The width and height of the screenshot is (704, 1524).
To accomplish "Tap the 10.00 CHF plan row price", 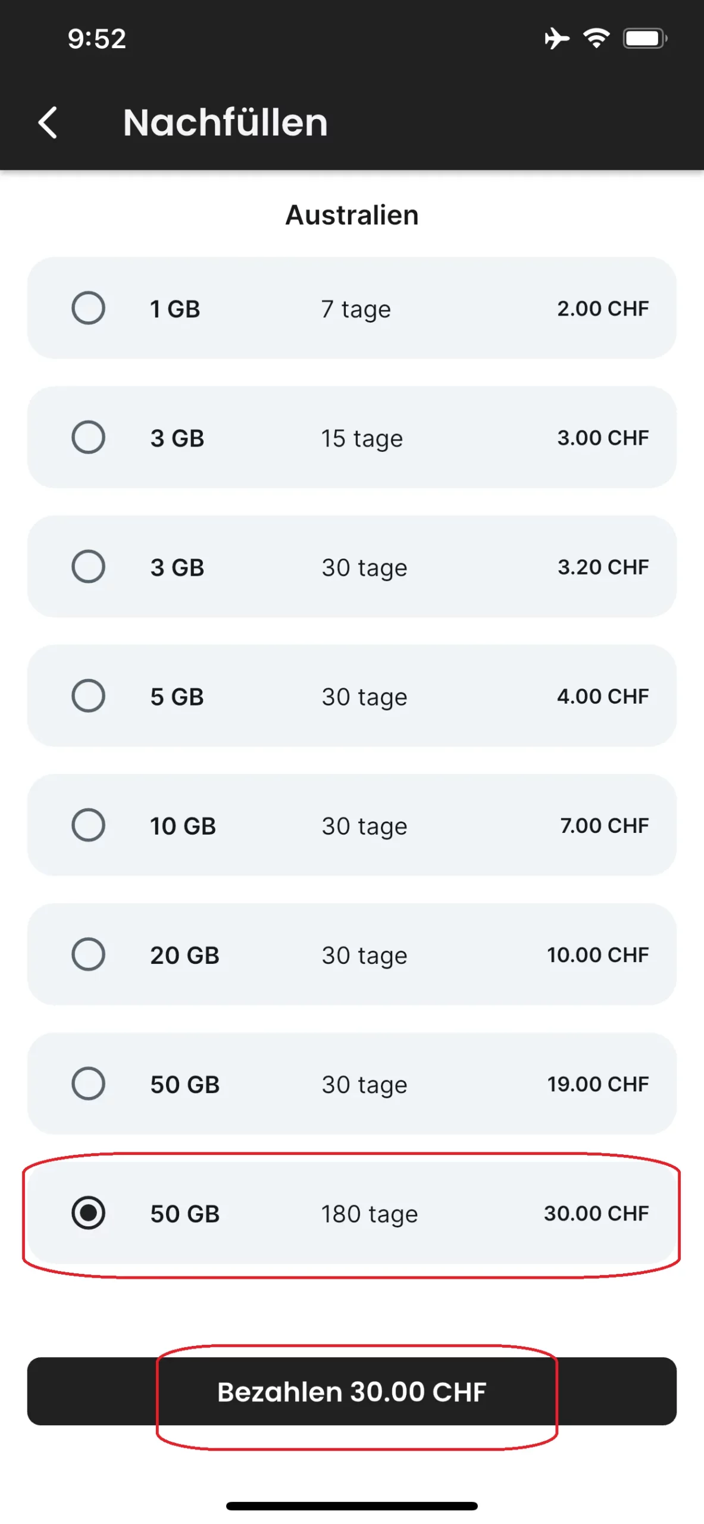I will 597,955.
